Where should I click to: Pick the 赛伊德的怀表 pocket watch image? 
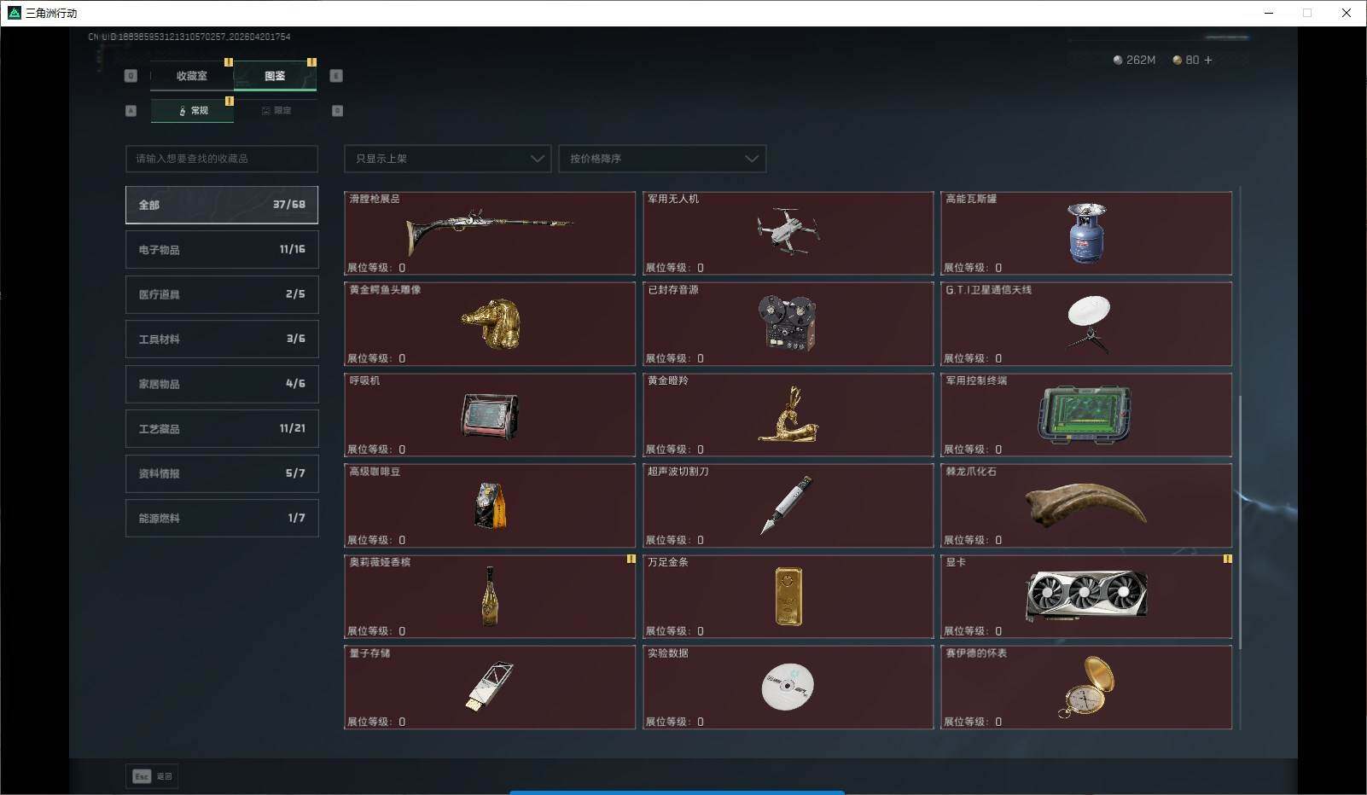pyautogui.click(x=1086, y=687)
